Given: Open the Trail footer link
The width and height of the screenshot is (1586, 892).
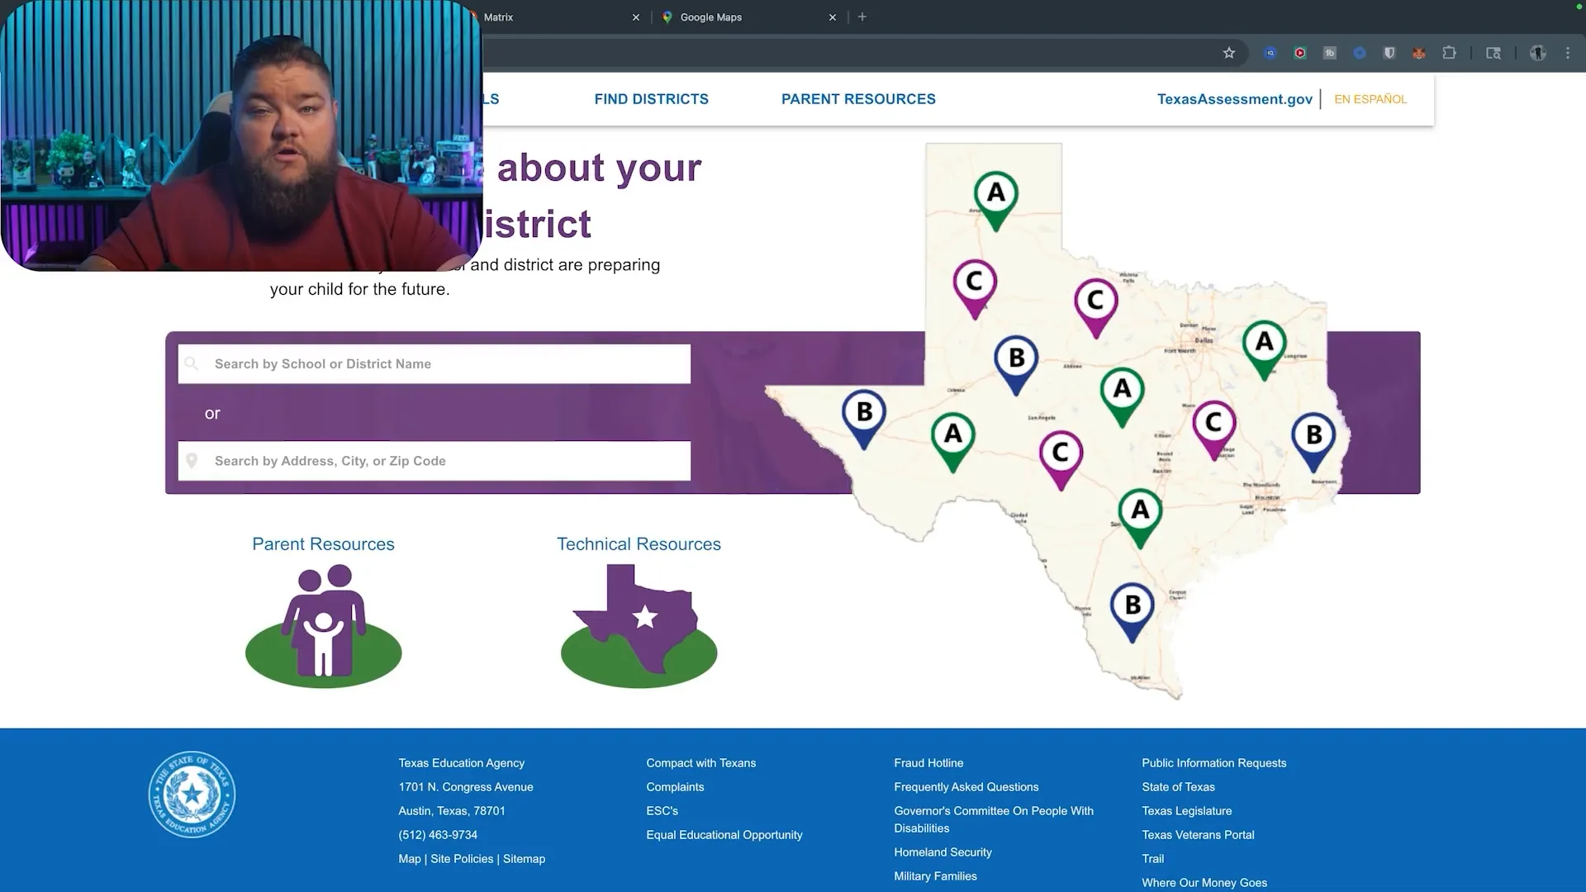Looking at the screenshot, I should 1152,859.
